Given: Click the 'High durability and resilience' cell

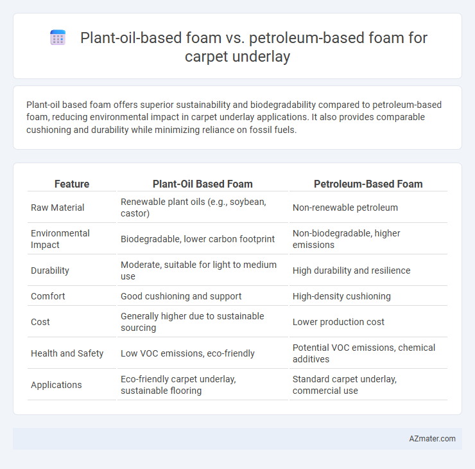Looking at the screenshot, I should [x=351, y=270].
